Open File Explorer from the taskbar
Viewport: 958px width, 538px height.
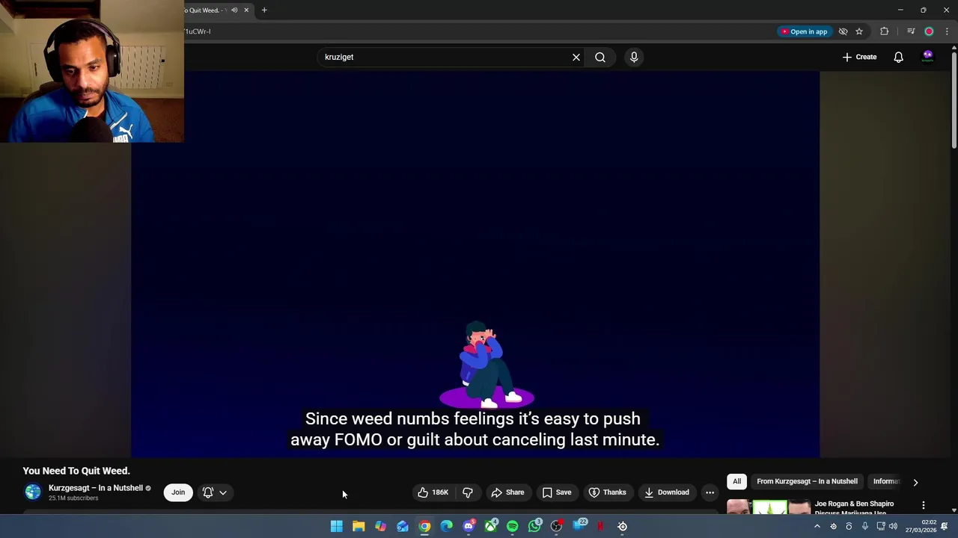(x=359, y=526)
